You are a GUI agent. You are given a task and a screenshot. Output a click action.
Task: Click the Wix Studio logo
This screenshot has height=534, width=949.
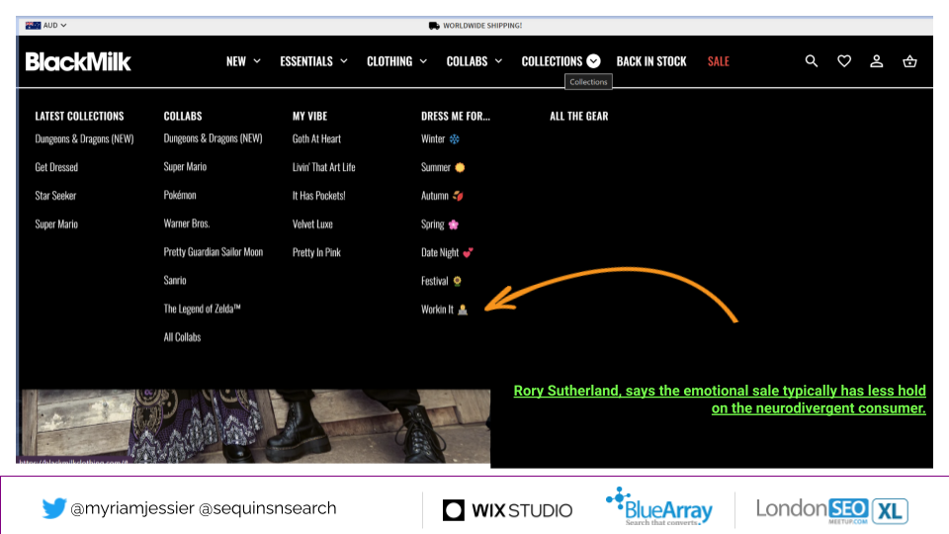pos(507,510)
